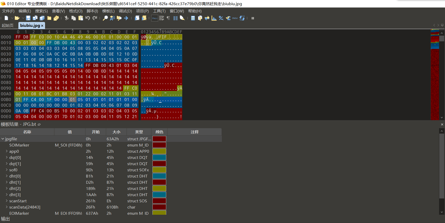The width and height of the screenshot is (445, 223).
Task: Open the 帮助(H) menu
Action: click(x=195, y=11)
